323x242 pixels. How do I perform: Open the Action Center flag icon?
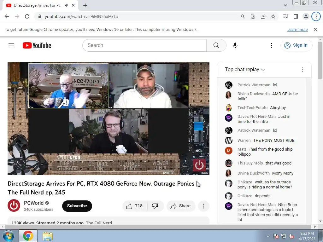pos(276,236)
